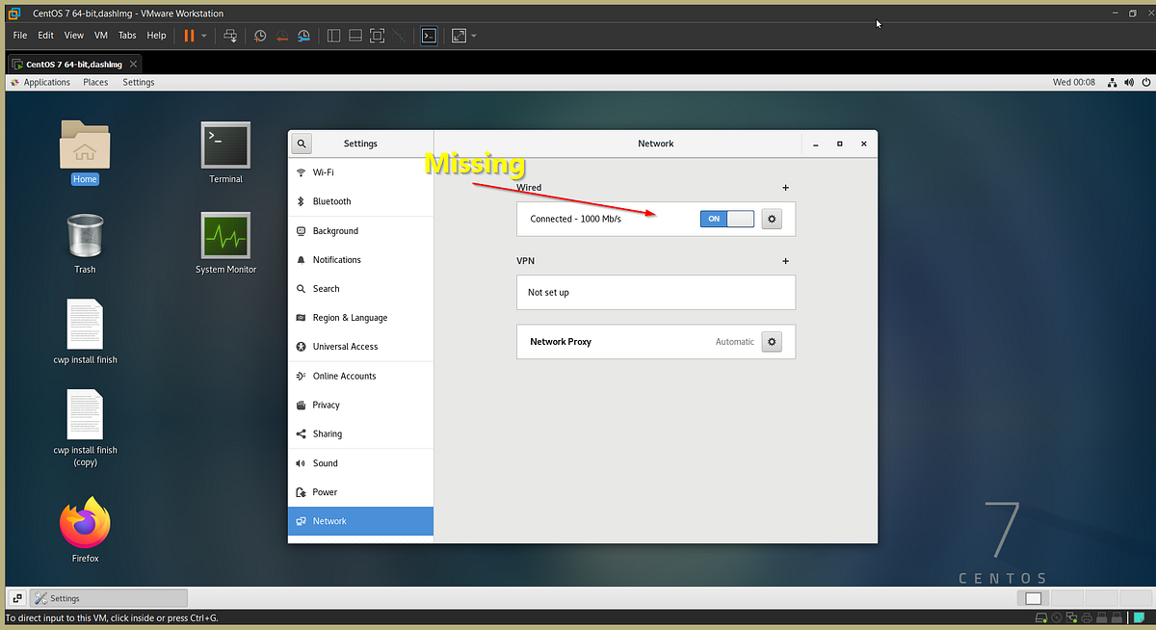This screenshot has height=630, width=1156.
Task: Open the Network Proxy settings gear
Action: pyautogui.click(x=771, y=341)
